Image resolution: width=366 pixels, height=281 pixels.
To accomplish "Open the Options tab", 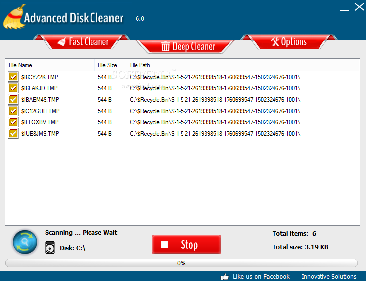I will [289, 42].
